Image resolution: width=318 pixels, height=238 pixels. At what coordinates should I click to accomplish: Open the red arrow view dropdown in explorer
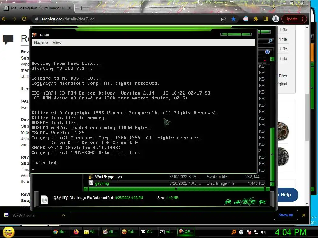(x=265, y=60)
